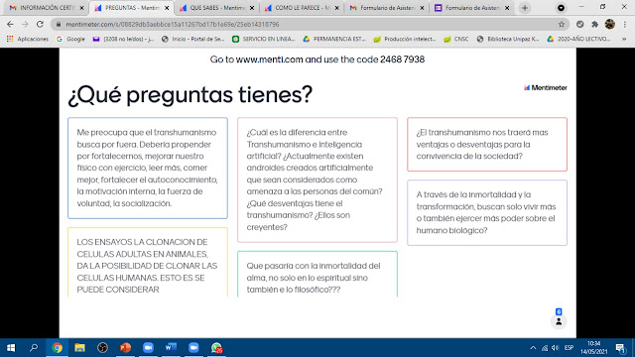
Task: Open the Chrome extensions puzzle icon
Action: [x=595, y=24]
